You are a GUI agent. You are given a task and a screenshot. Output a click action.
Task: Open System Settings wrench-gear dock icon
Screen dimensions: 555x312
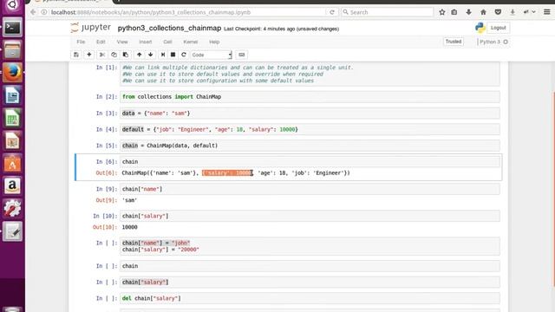coord(12,208)
